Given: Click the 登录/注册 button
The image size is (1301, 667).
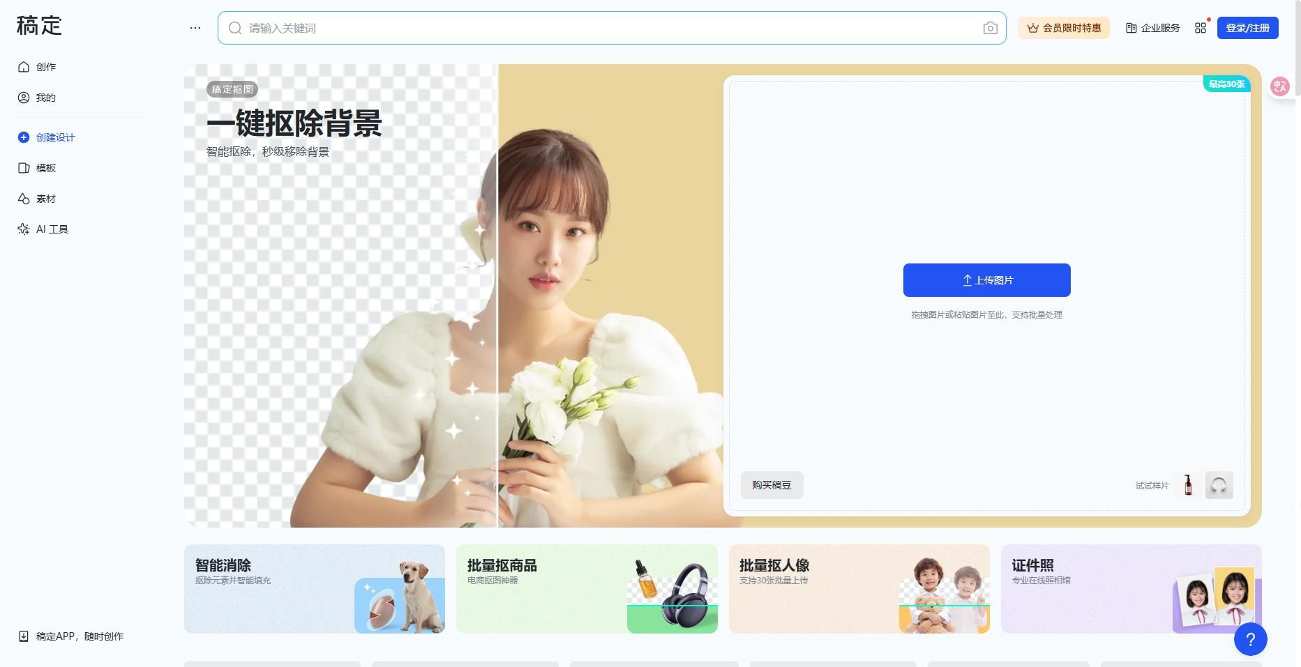Looking at the screenshot, I should (1247, 28).
